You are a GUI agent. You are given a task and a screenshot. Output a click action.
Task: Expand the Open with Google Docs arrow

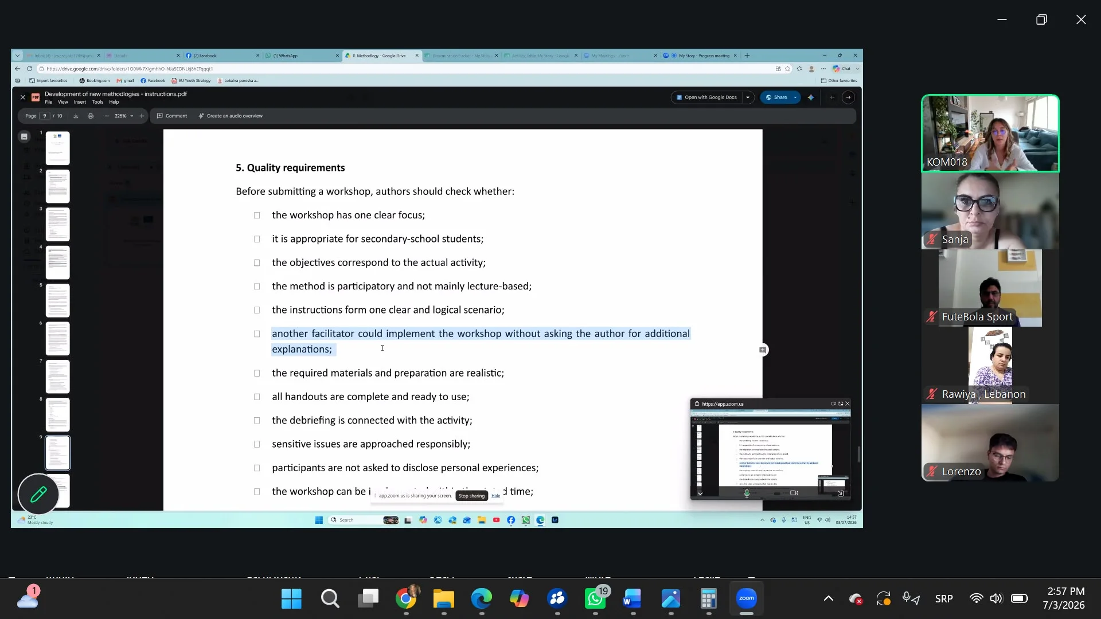tap(748, 97)
